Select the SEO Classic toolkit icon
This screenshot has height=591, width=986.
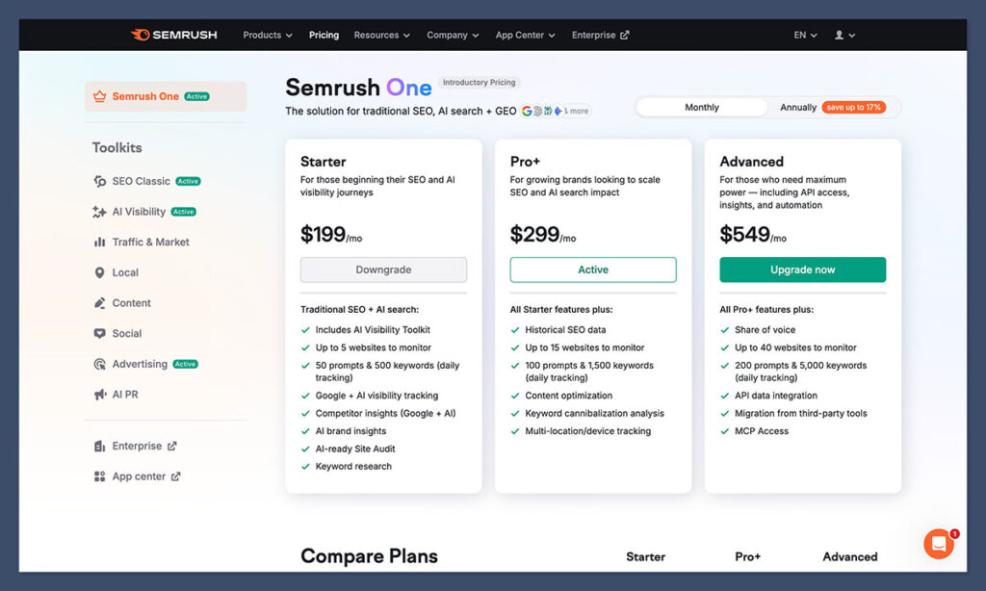point(97,181)
